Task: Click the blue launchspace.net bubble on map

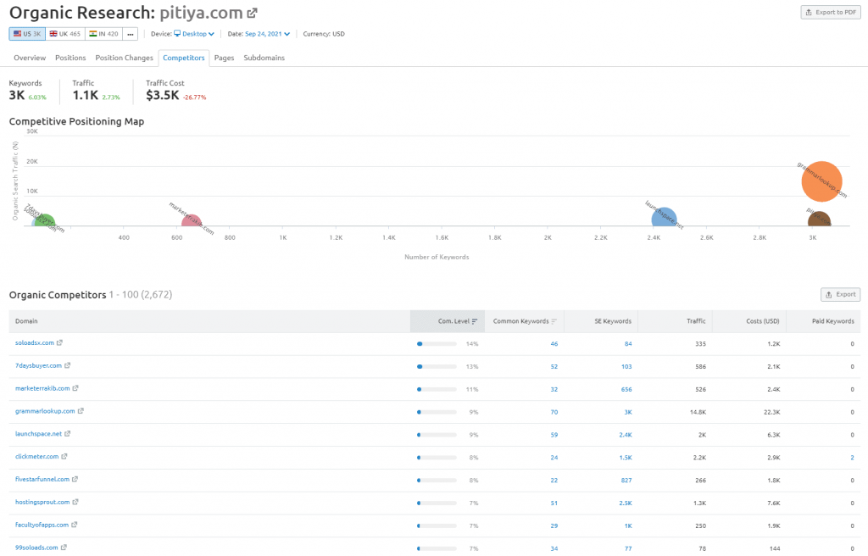Action: [x=664, y=217]
